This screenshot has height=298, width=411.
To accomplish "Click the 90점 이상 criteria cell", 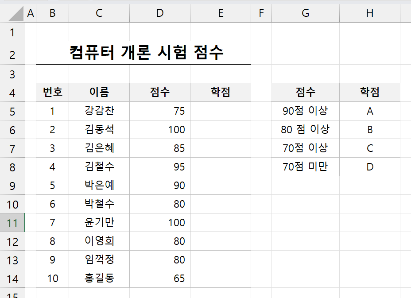I will [x=305, y=111].
